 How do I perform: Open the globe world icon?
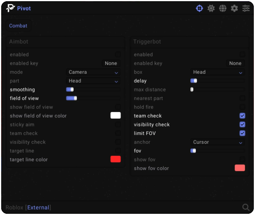click(x=223, y=8)
